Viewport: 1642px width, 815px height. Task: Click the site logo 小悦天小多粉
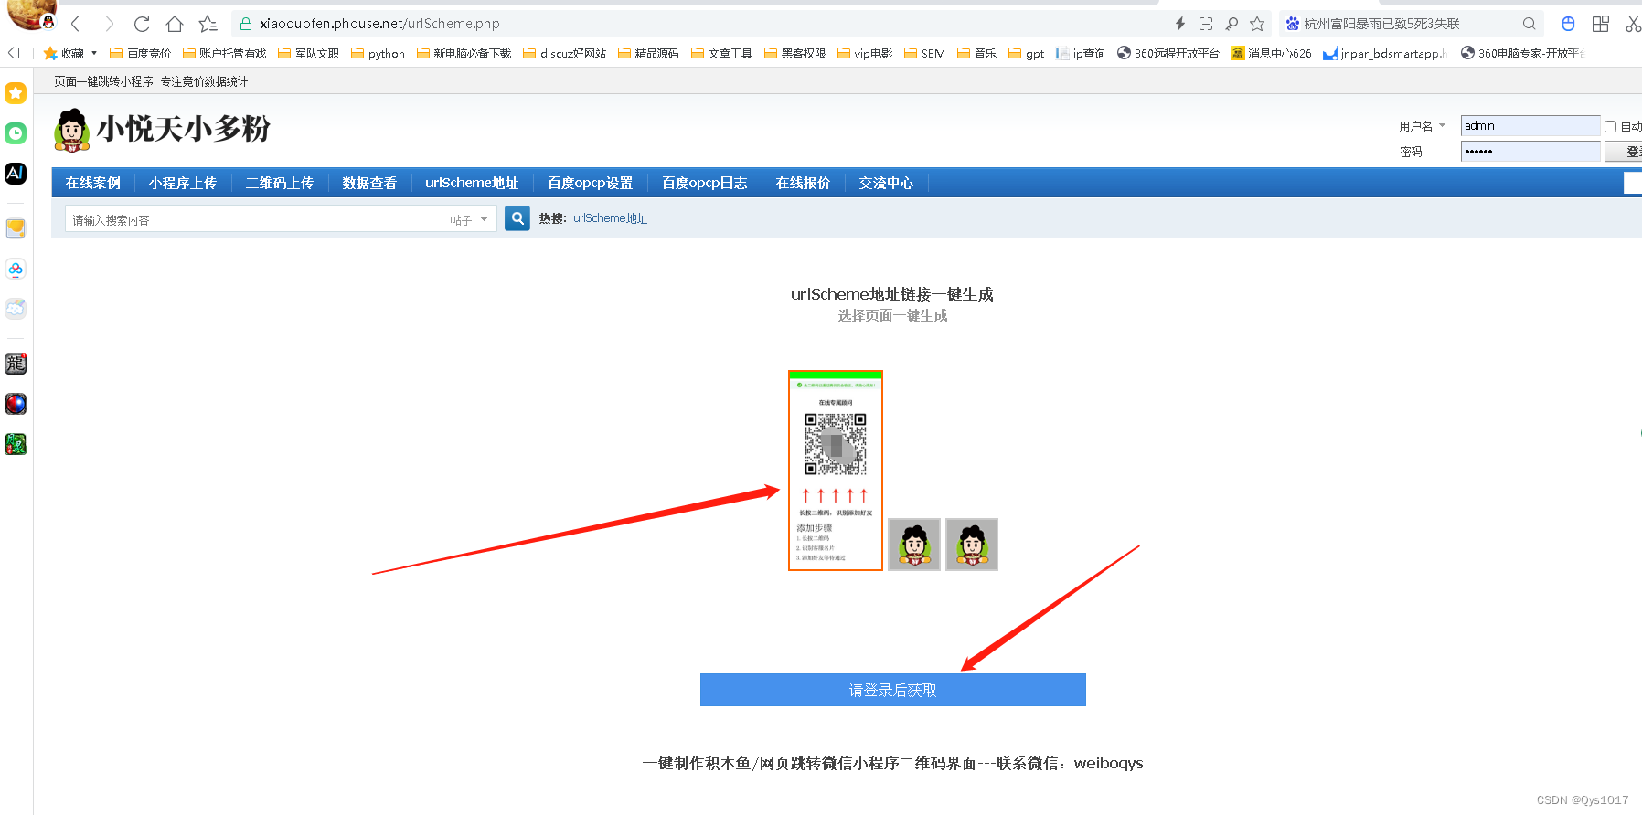pos(163,129)
